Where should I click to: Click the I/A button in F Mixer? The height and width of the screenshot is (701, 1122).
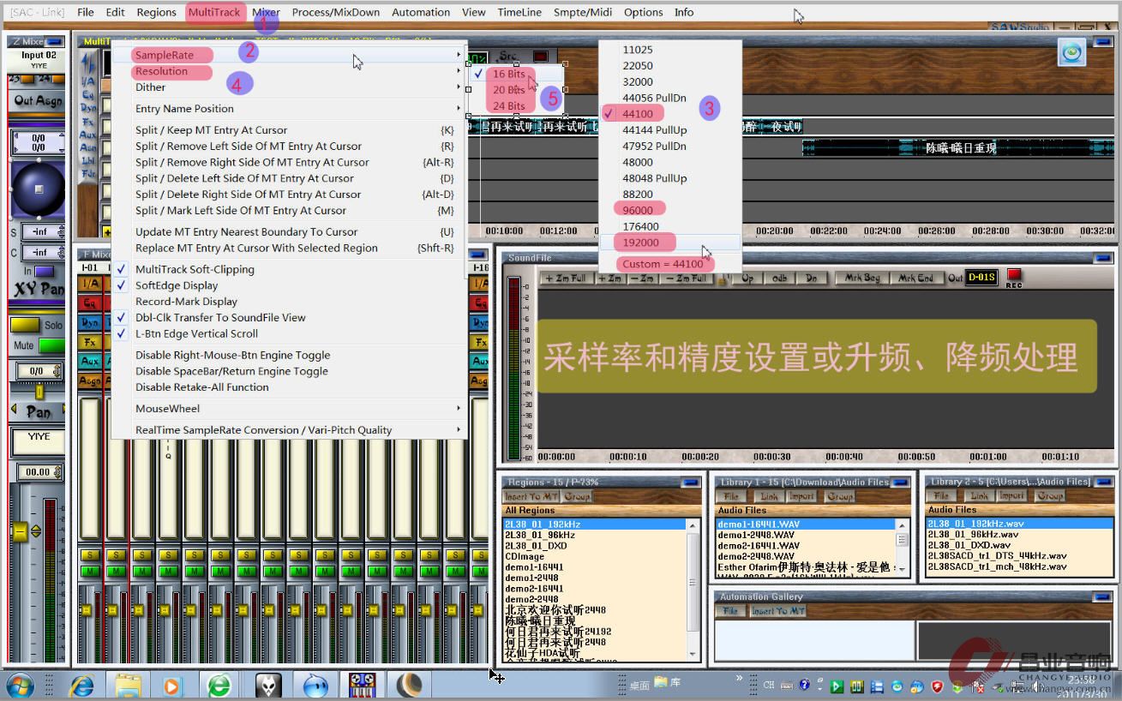point(90,284)
